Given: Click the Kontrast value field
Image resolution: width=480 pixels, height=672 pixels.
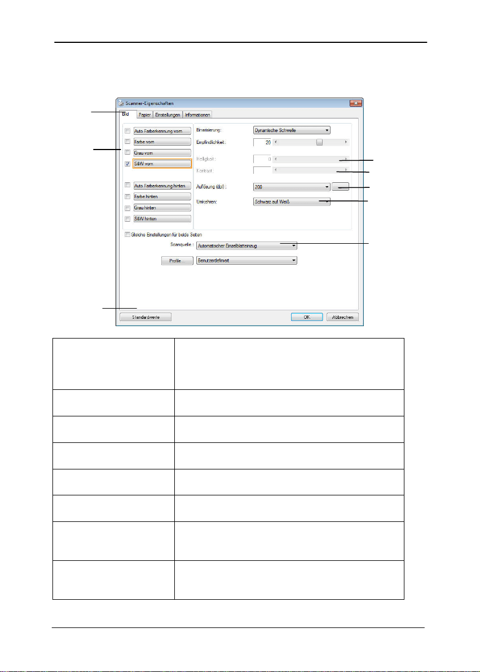Looking at the screenshot, I should [x=262, y=170].
